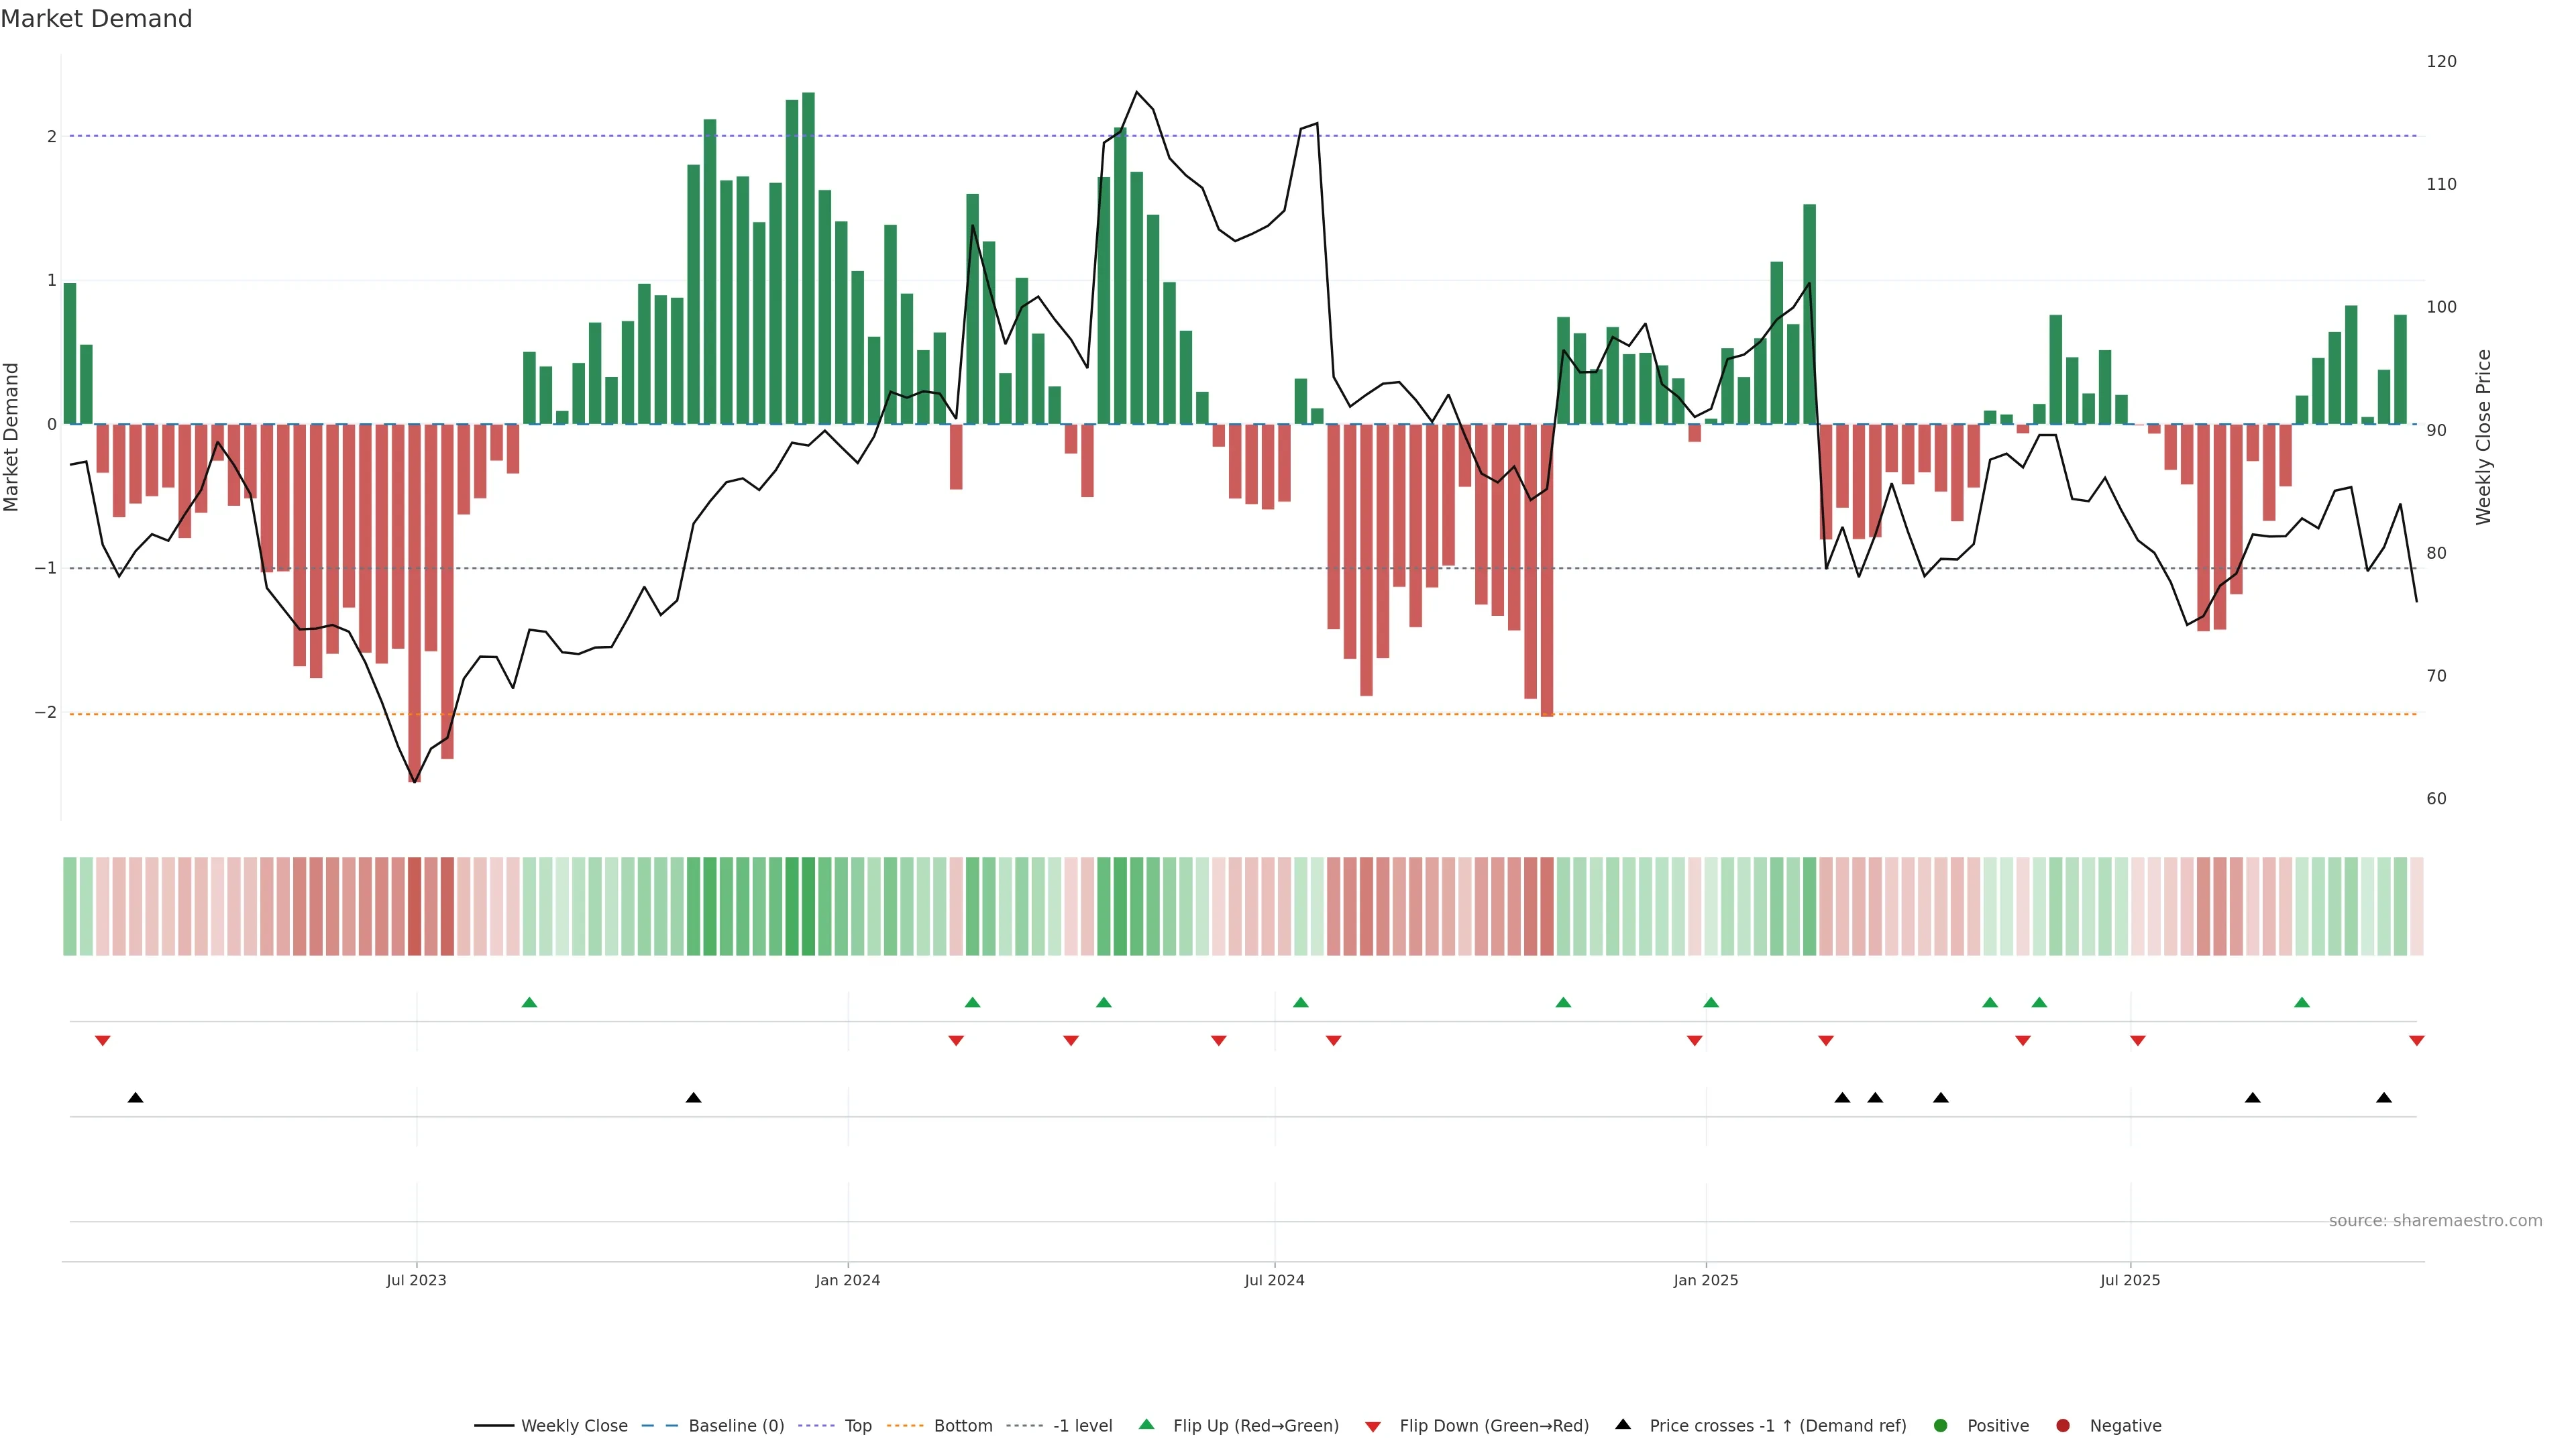This screenshot has width=2576, height=1449.
Task: Select the leftmost black price-cross marker
Action: (x=136, y=1098)
